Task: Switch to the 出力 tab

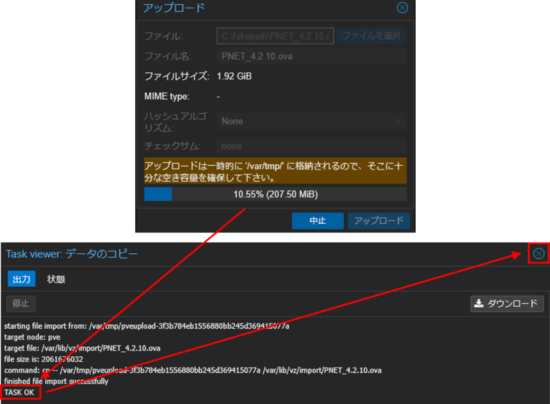Action: click(x=21, y=279)
